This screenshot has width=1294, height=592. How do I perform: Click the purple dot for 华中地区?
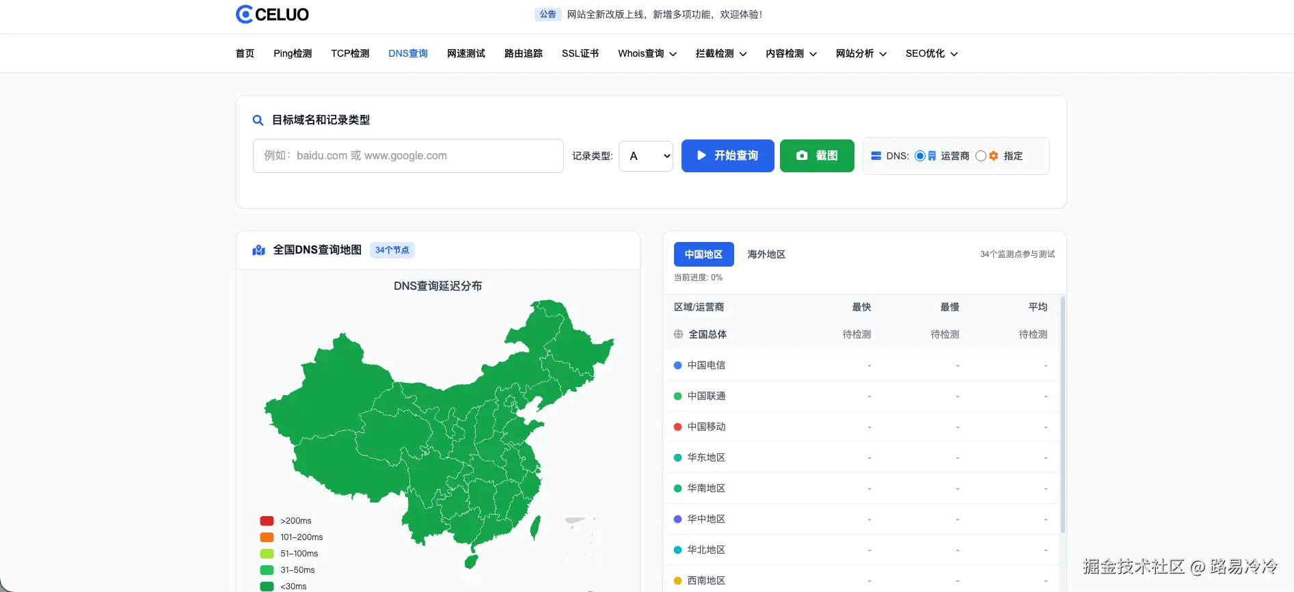click(678, 519)
